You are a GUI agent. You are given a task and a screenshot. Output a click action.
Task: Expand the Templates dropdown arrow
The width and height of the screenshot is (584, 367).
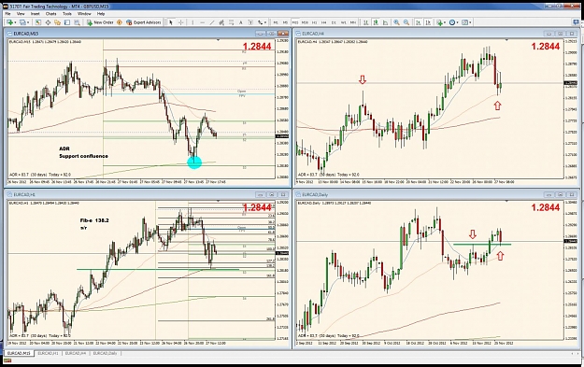470,22
